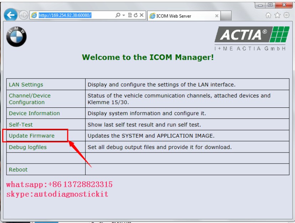
Task: Open the Self-Test link
Action: coord(21,124)
